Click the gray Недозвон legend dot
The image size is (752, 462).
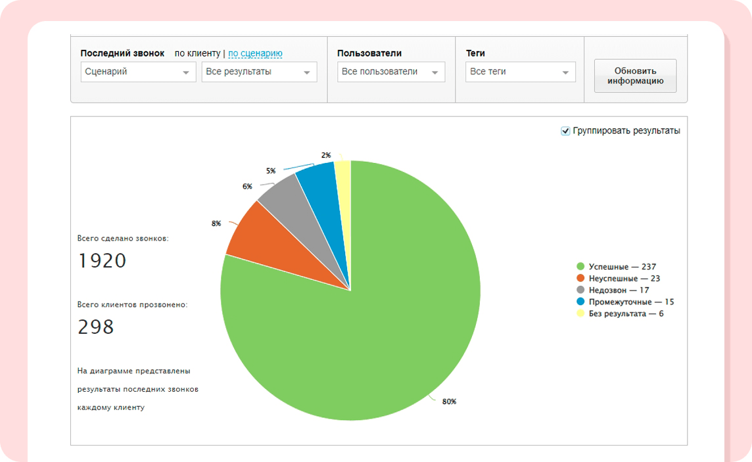tap(580, 290)
